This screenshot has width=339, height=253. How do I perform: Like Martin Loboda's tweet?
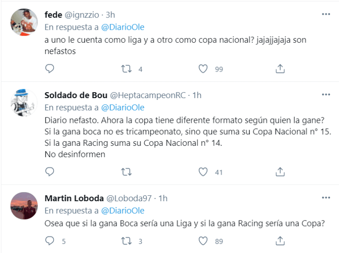click(x=203, y=241)
